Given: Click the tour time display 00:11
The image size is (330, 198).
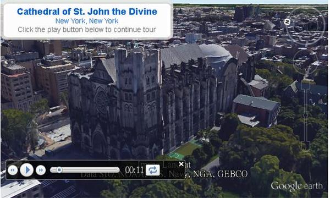Looking at the screenshot, I should point(134,170).
